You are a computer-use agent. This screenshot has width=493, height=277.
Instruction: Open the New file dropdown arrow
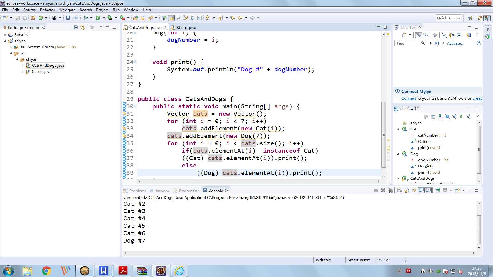pos(11,18)
